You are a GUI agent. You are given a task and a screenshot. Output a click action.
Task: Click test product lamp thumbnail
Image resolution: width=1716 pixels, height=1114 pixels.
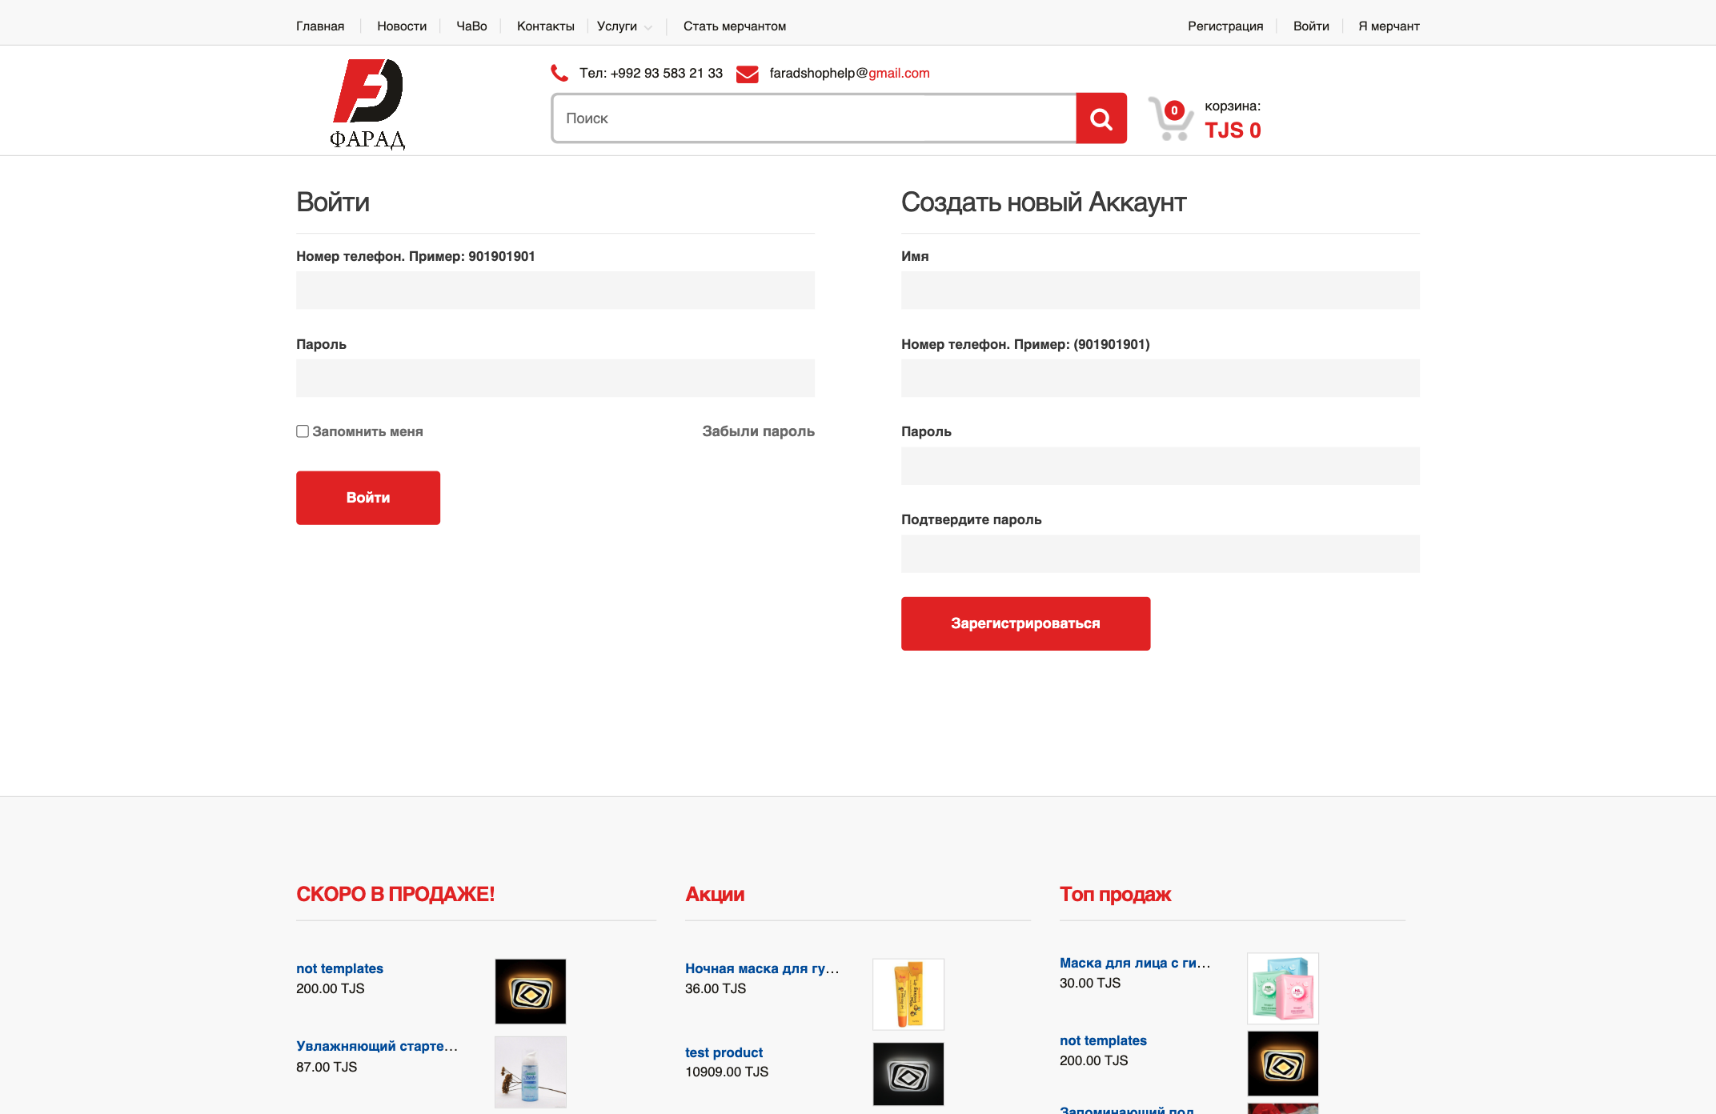(x=908, y=1074)
